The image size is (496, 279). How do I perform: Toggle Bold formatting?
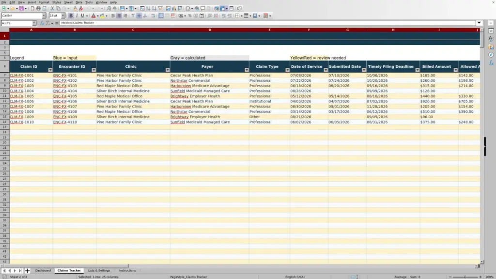[71, 15]
